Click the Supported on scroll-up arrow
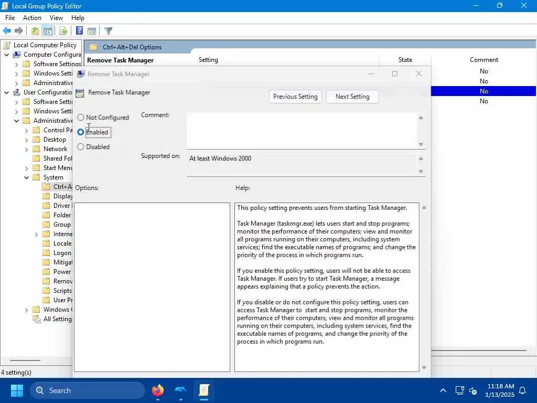The height and width of the screenshot is (403, 537). [x=421, y=158]
